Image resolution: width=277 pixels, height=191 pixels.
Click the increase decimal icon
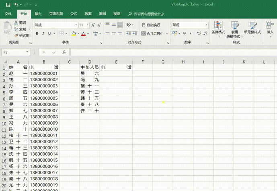[199, 33]
